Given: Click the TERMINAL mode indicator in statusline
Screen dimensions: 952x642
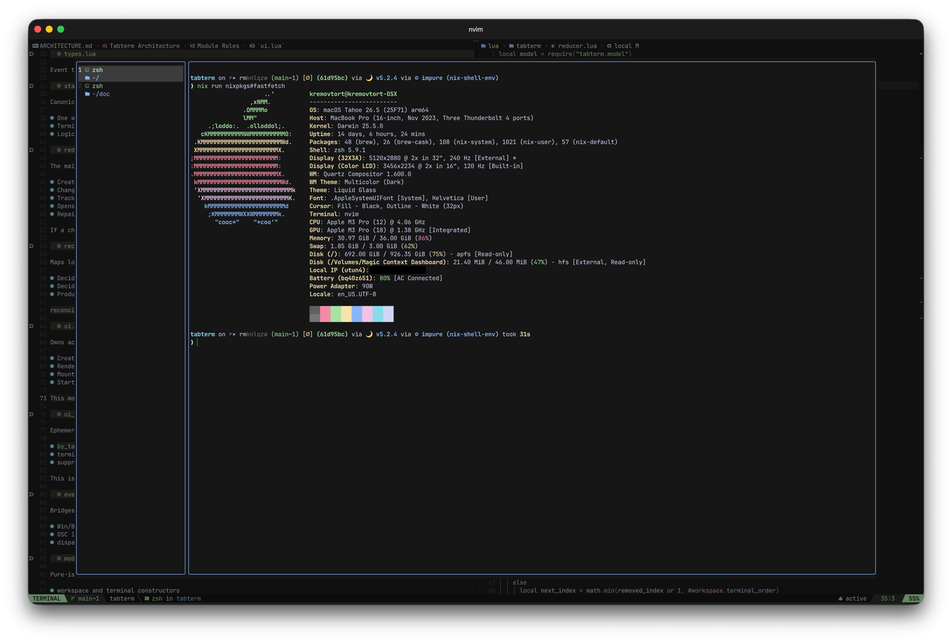Looking at the screenshot, I should pyautogui.click(x=47, y=599).
